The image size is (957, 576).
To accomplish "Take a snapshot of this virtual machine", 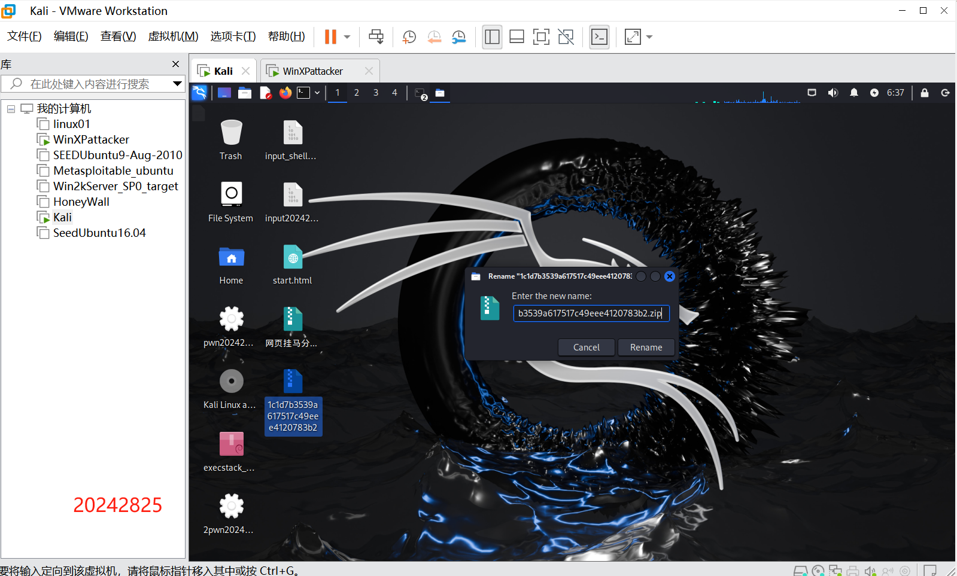I will pos(409,37).
